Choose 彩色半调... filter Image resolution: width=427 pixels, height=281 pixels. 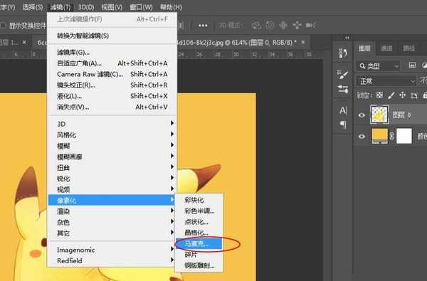pos(199,211)
